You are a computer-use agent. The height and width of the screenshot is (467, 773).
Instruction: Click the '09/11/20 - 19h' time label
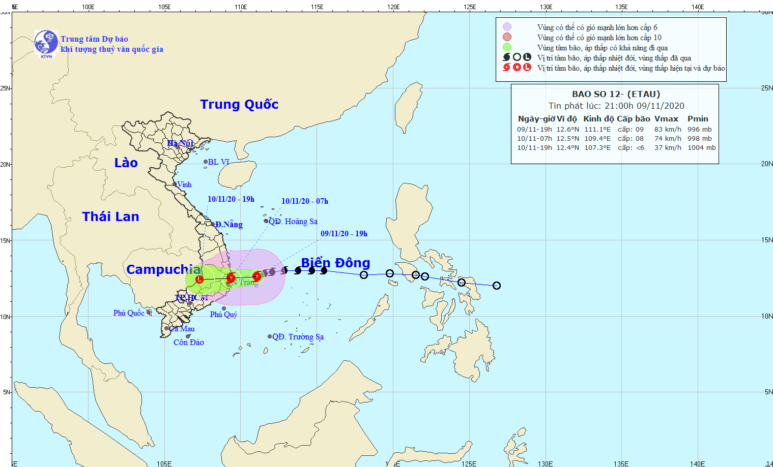click(344, 234)
